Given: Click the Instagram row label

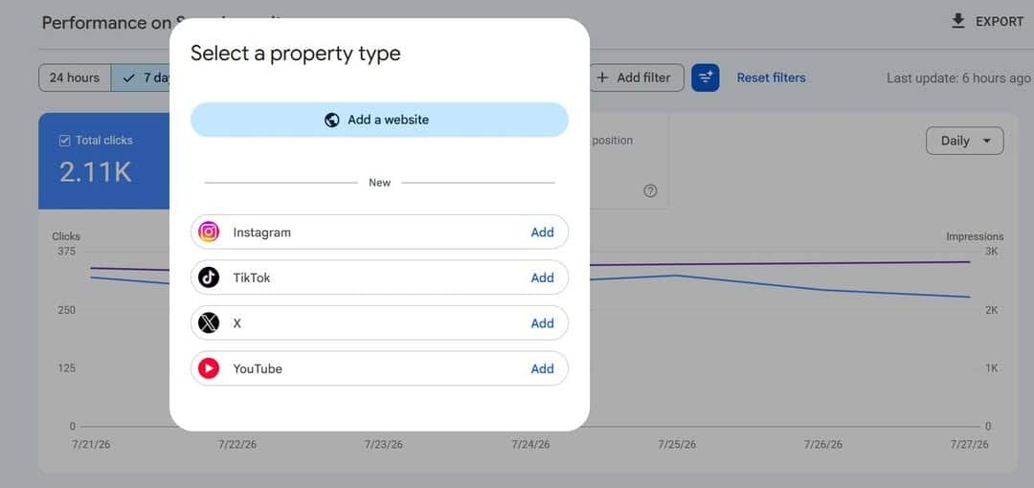Looking at the screenshot, I should (261, 233).
